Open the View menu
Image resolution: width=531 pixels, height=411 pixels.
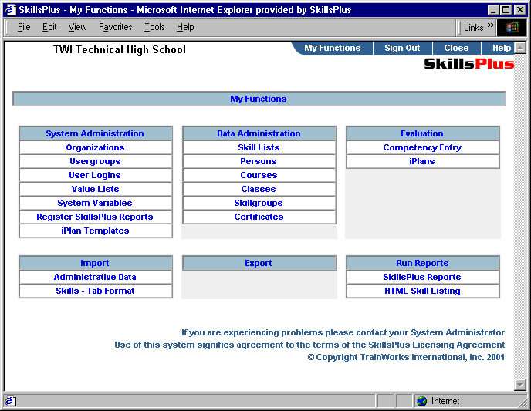[77, 27]
